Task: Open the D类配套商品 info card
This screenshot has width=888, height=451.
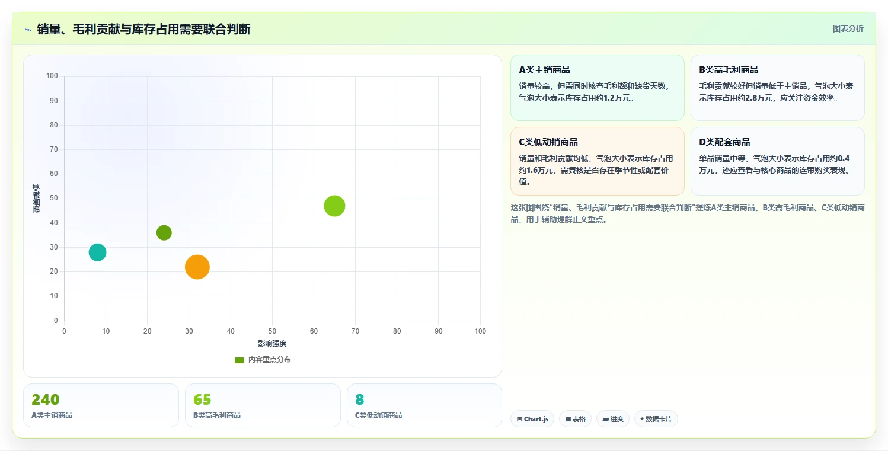Action: (x=777, y=161)
